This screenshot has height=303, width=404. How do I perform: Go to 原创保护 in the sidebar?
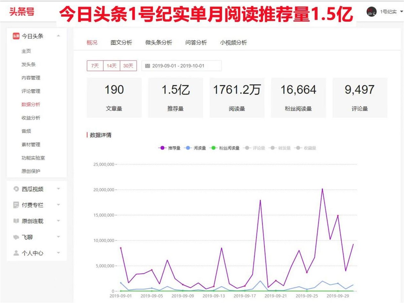click(31, 171)
